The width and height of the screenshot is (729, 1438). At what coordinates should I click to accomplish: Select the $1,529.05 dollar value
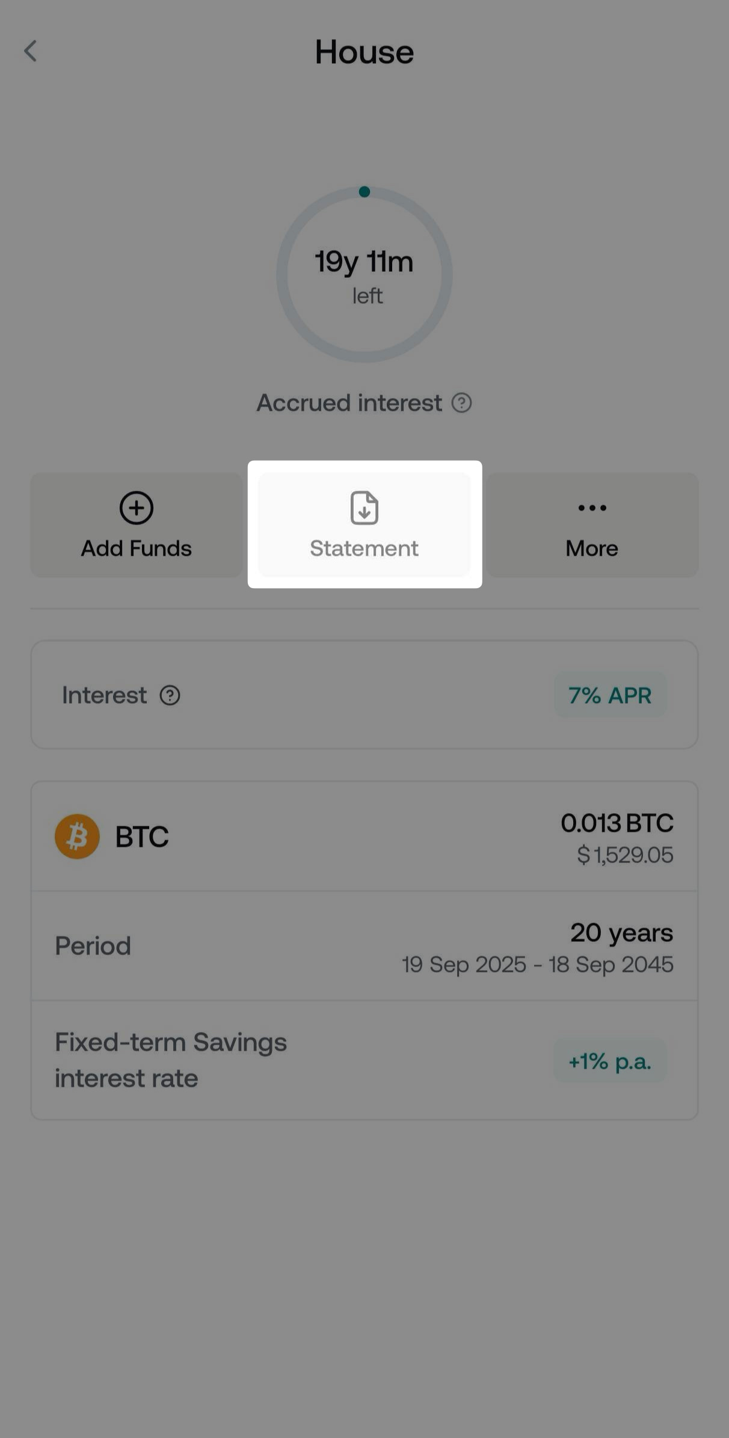tap(624, 855)
